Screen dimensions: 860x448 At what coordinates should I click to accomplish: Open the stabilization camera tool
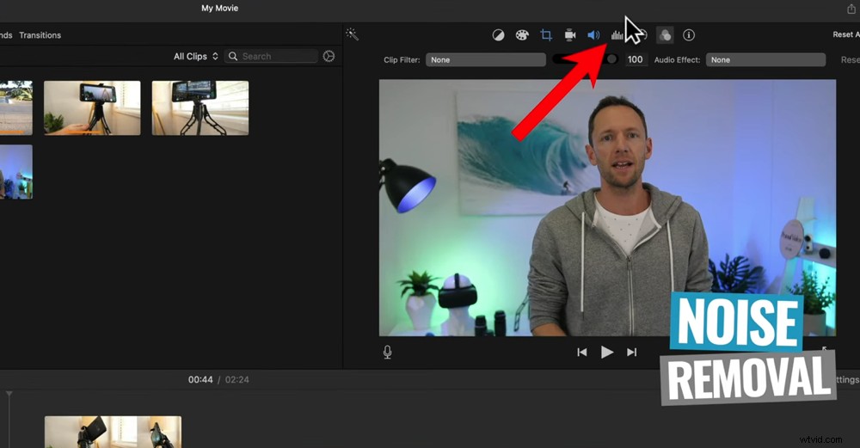pos(570,35)
